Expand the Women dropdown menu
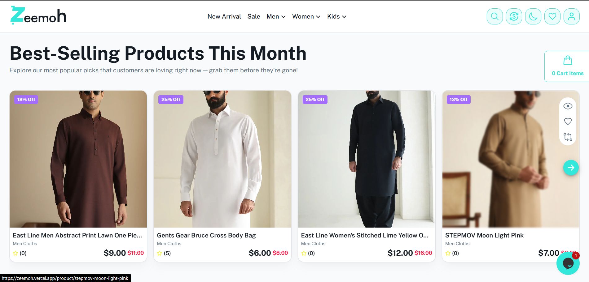Viewport: 589px width, 282px height. tap(306, 16)
